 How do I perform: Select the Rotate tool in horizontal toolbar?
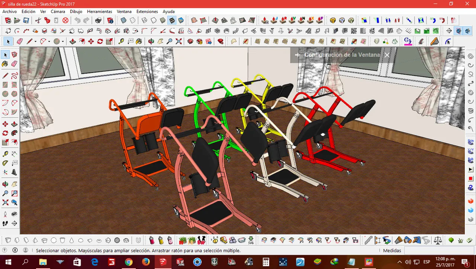click(100, 41)
